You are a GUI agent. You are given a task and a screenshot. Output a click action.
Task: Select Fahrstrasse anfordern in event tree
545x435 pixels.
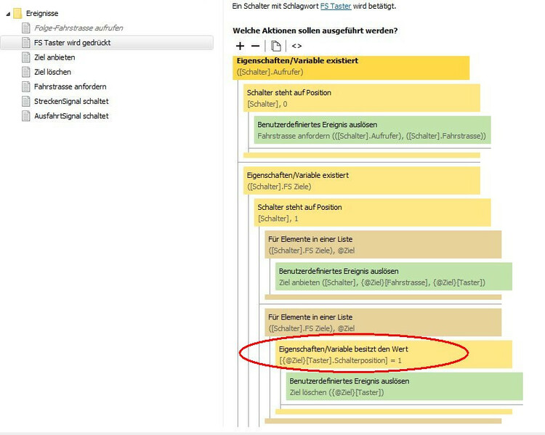click(x=70, y=86)
